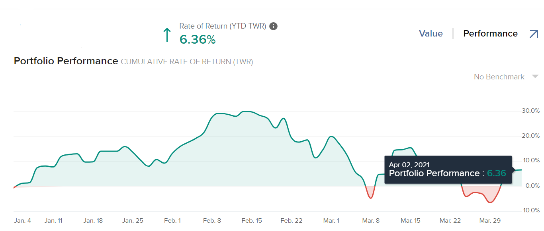Click the Mar. 29 date label

click(x=490, y=221)
